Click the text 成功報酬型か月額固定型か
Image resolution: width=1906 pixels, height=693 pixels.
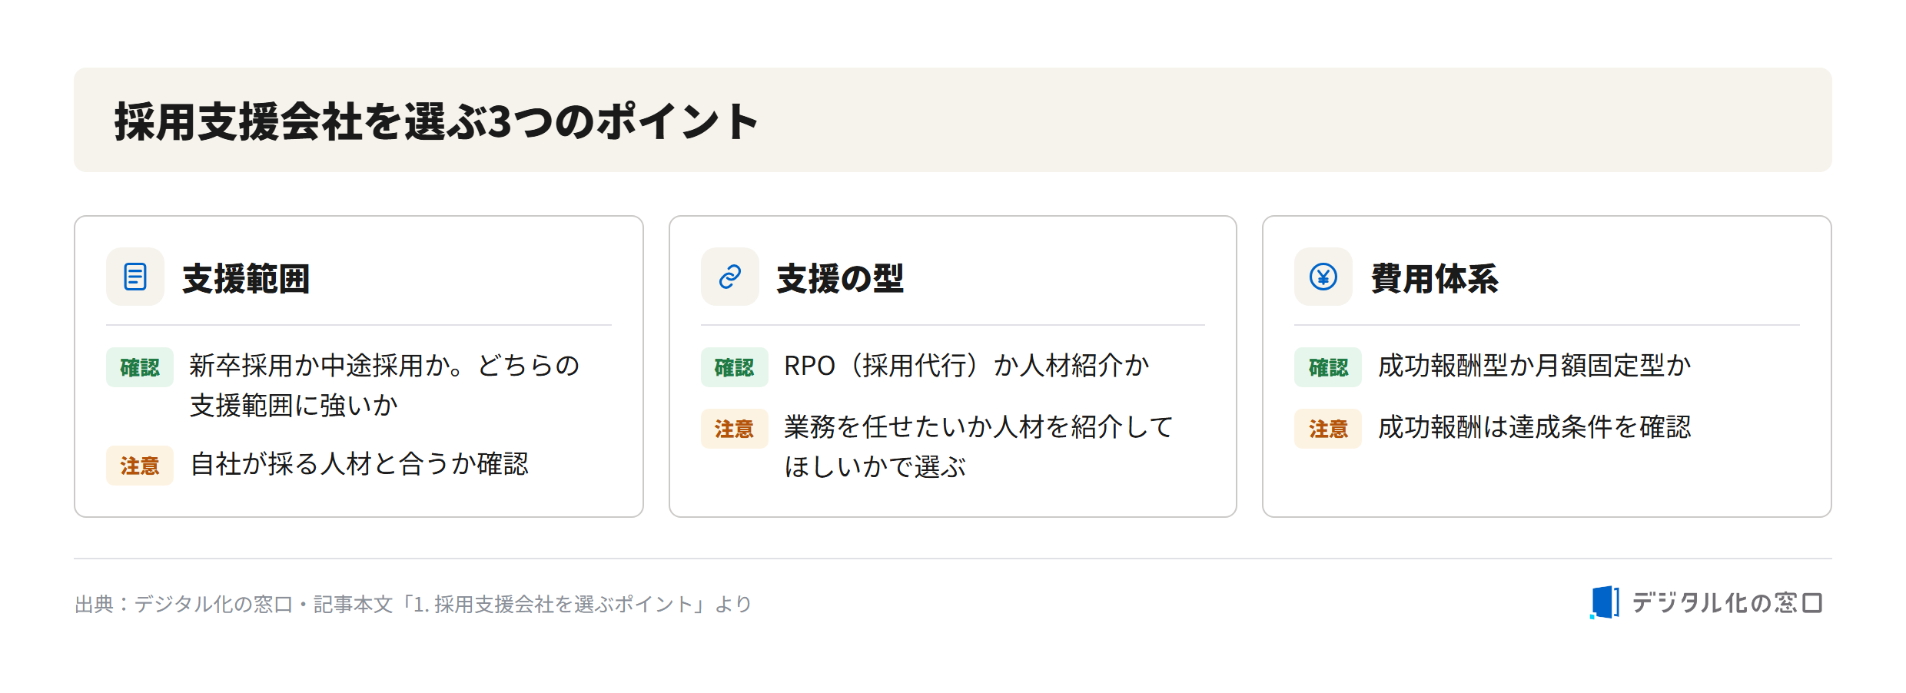pos(1535,366)
